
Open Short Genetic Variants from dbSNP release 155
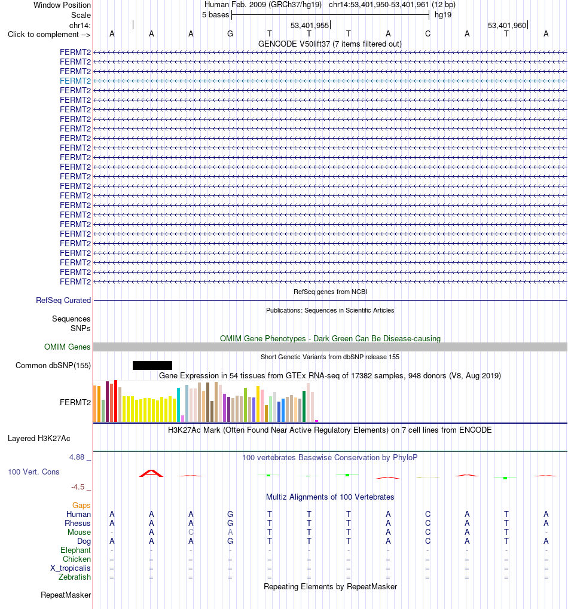click(x=330, y=357)
